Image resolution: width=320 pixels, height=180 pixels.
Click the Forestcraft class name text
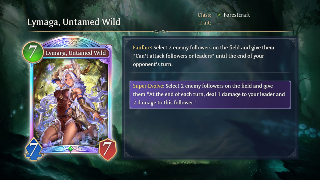click(x=237, y=15)
